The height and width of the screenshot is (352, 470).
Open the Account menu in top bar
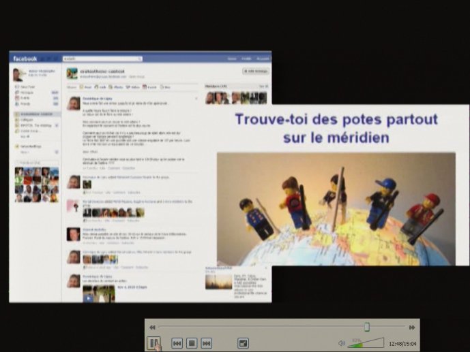pyautogui.click(x=263, y=59)
